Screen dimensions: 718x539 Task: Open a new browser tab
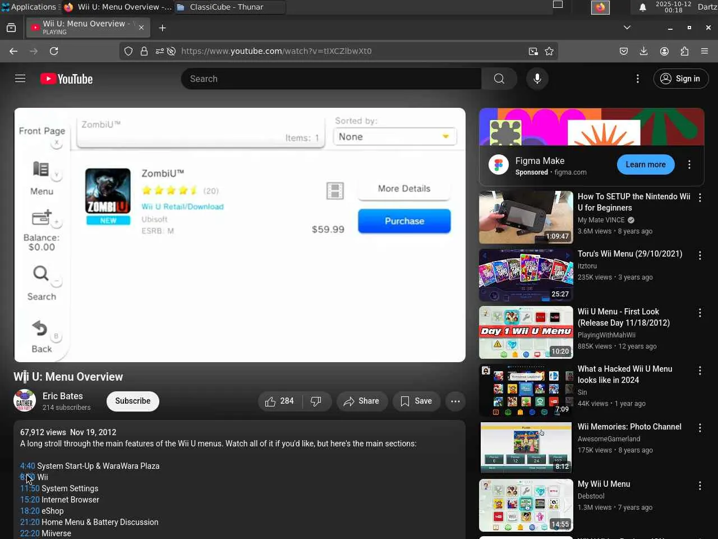pos(162,28)
